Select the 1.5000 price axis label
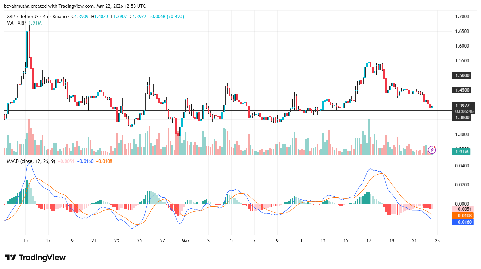The image size is (481, 269). 463,75
